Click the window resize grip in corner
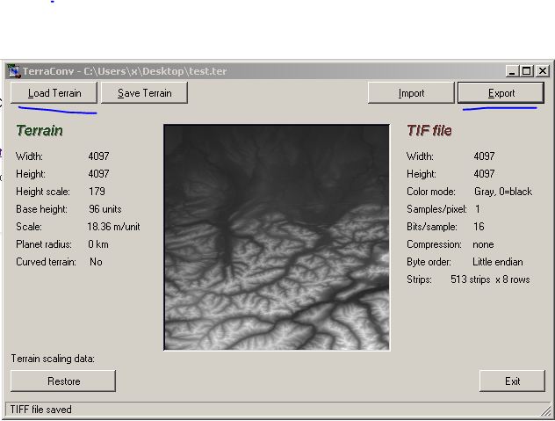 click(x=546, y=410)
